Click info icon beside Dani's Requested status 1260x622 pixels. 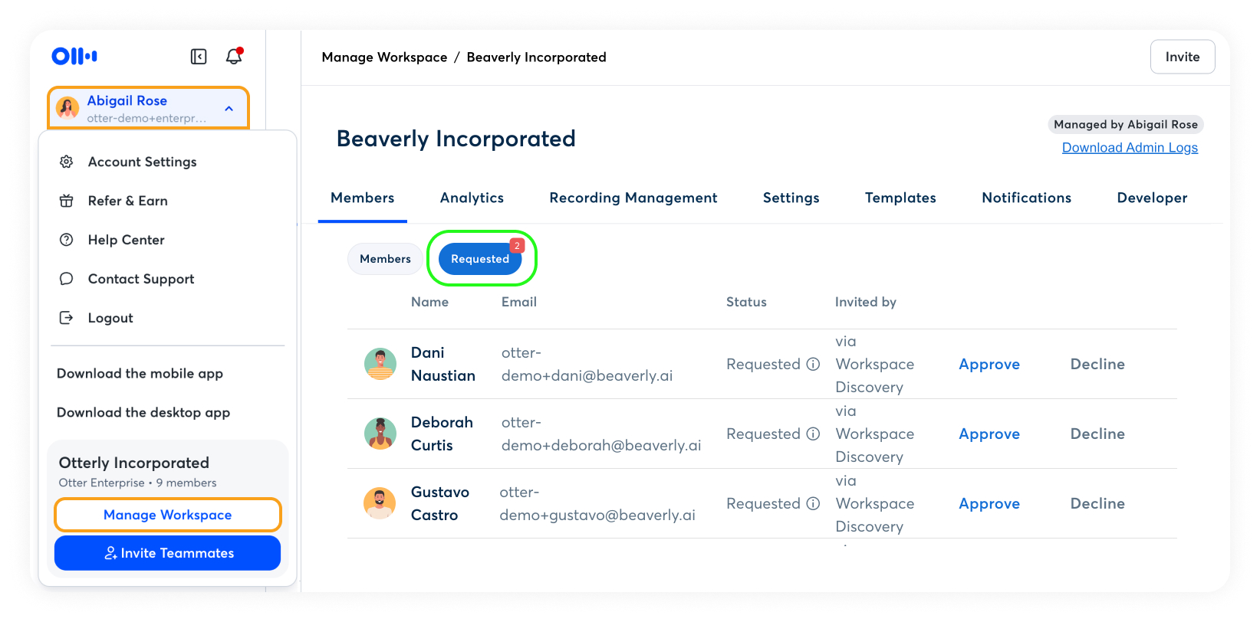click(x=813, y=364)
